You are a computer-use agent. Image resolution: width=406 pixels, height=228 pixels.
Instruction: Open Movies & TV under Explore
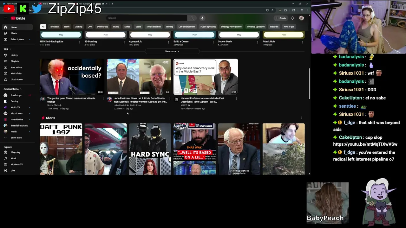coord(18,164)
